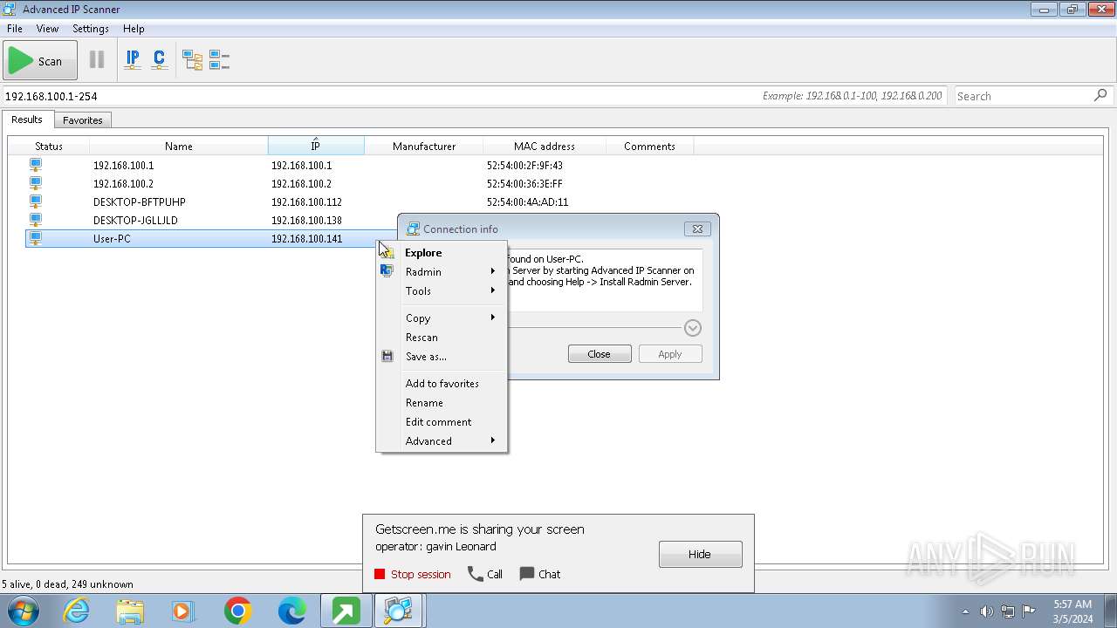Click the search magnifier icon

(x=1100, y=95)
